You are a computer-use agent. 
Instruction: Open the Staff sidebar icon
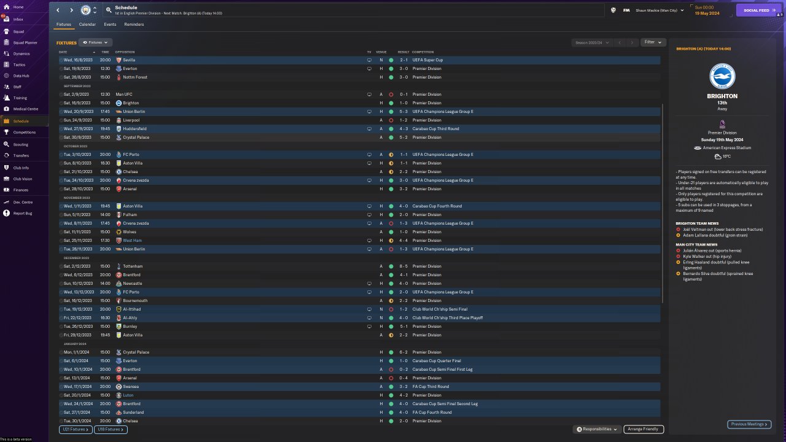pyautogui.click(x=7, y=87)
